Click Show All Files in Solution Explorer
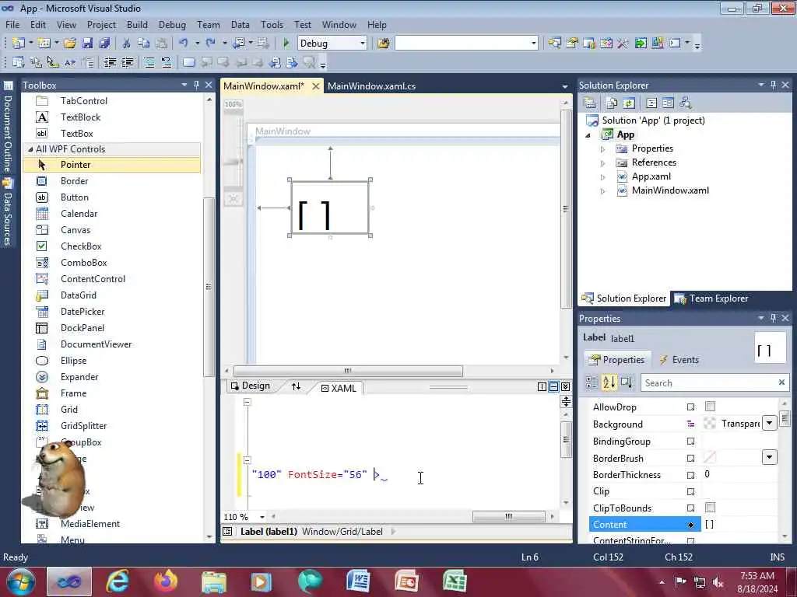Viewport: 797px width, 597px height. (x=612, y=103)
